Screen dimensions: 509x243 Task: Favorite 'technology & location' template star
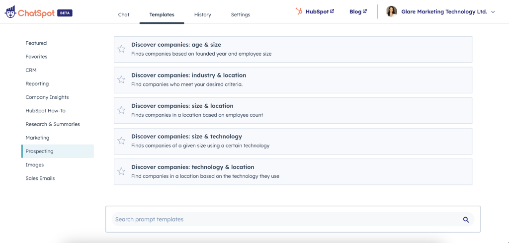click(121, 171)
